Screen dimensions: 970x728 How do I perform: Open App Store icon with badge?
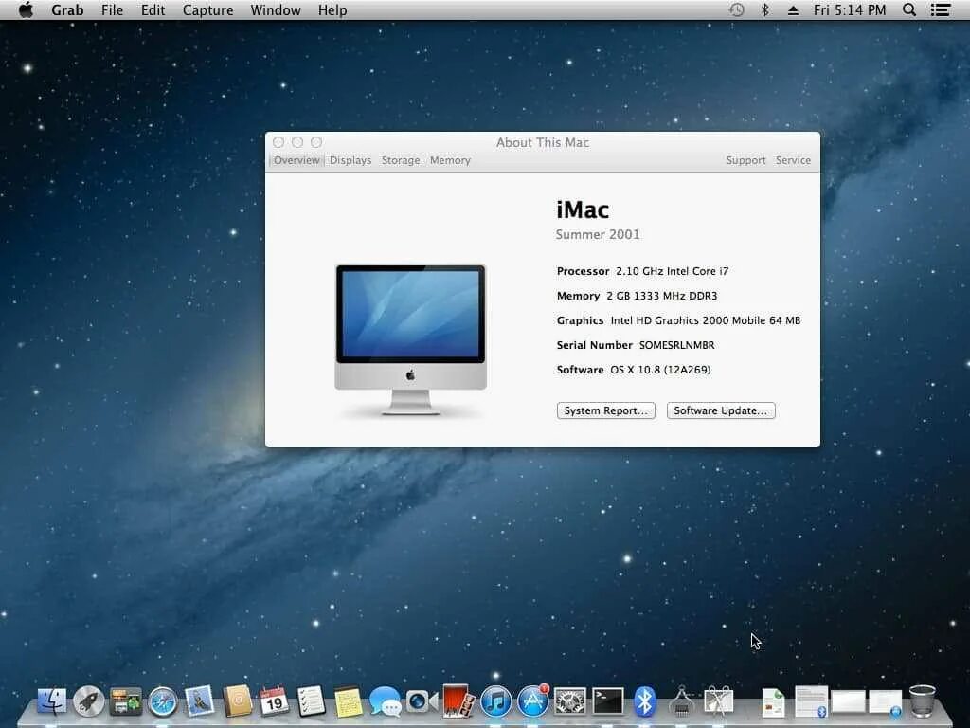[532, 702]
